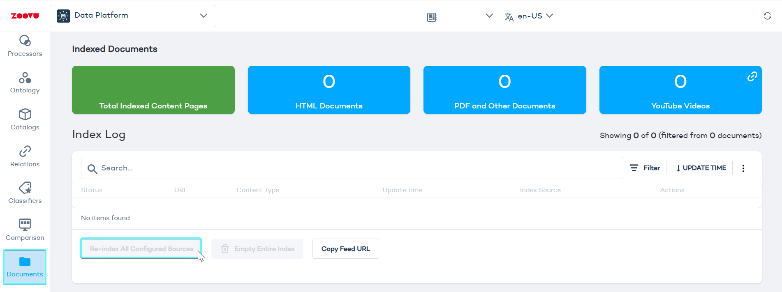The image size is (782, 292).
Task: Open the en-US language dropdown
Action: (529, 16)
